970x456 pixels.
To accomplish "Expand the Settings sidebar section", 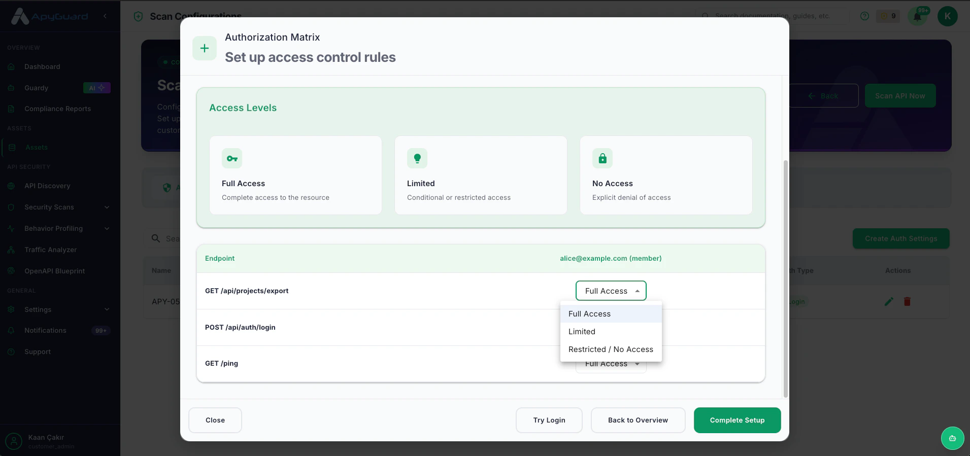I will coord(107,309).
